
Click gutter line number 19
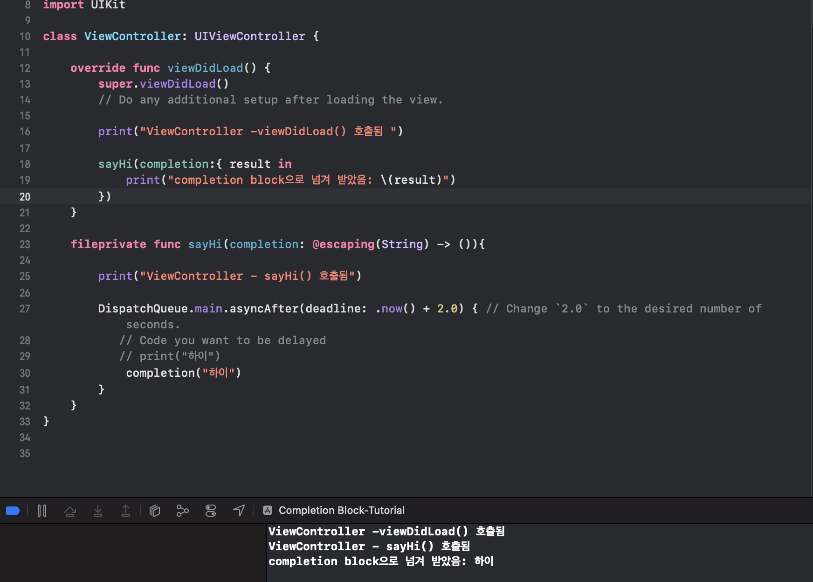[x=25, y=180]
